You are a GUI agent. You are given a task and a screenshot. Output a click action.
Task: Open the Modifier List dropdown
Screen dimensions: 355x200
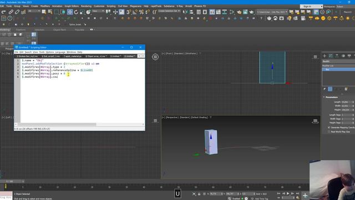coord(338,66)
